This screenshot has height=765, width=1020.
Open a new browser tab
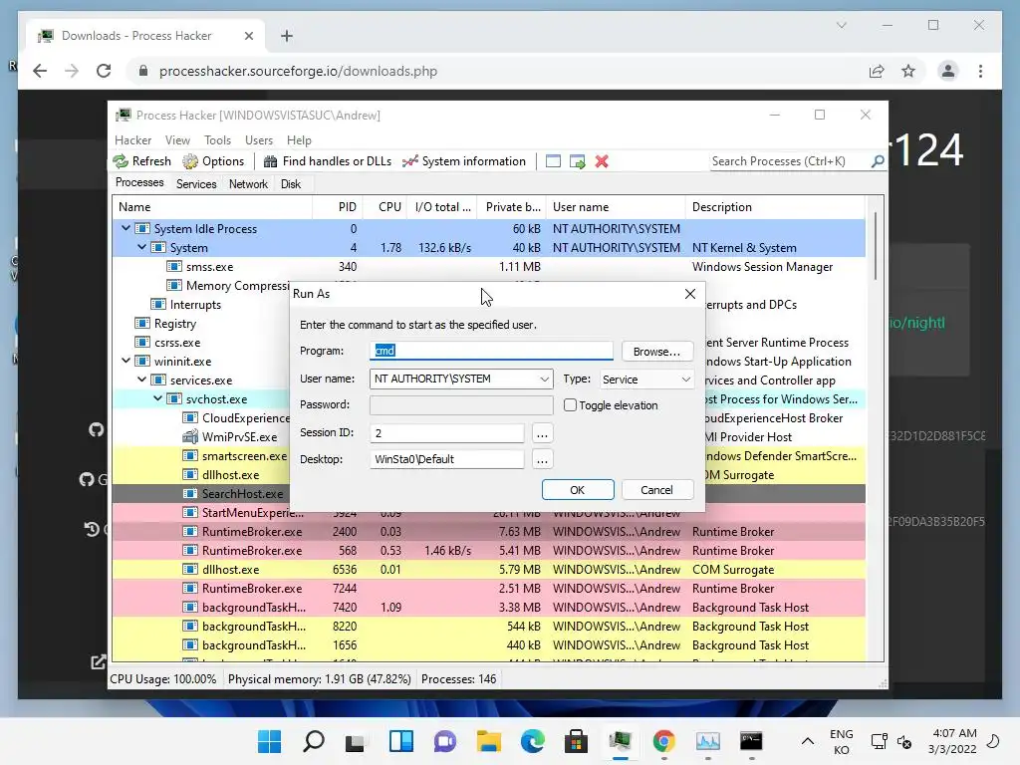[286, 36]
